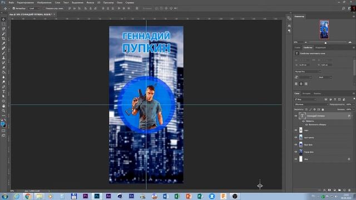Image resolution: width=356 pixels, height=200 pixels.
Task: Open the collapsed Paragraph panel icon
Action: pyautogui.click(x=289, y=31)
